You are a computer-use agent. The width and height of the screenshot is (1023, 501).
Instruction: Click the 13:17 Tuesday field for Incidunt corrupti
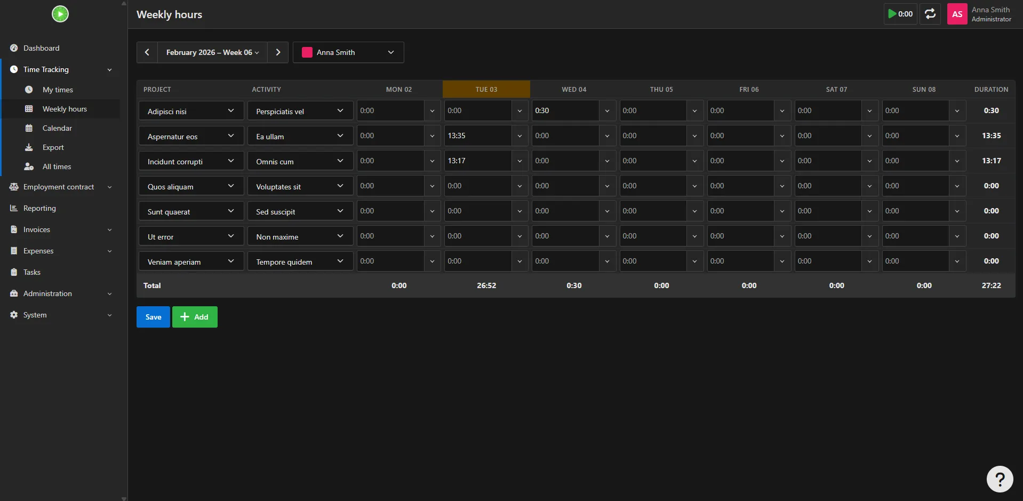pos(478,161)
